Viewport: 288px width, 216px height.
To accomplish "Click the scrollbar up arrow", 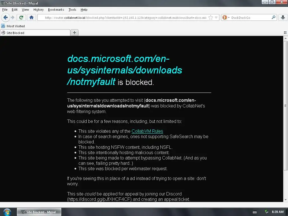I will click(285, 38).
